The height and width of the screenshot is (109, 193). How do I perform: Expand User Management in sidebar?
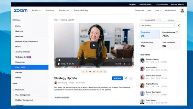point(13,95)
